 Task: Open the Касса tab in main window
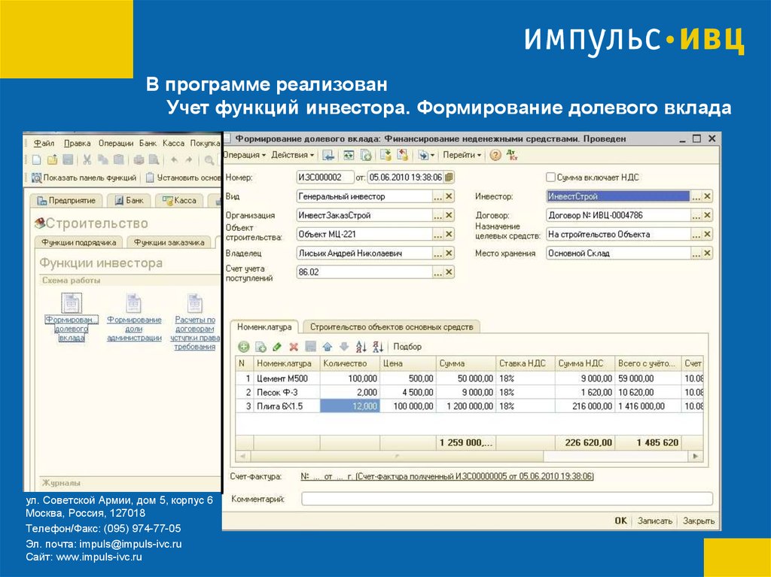pyautogui.click(x=179, y=201)
